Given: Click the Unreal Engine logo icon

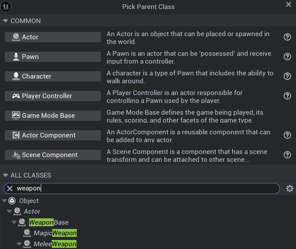Looking at the screenshot, I should pyautogui.click(x=6, y=6).
